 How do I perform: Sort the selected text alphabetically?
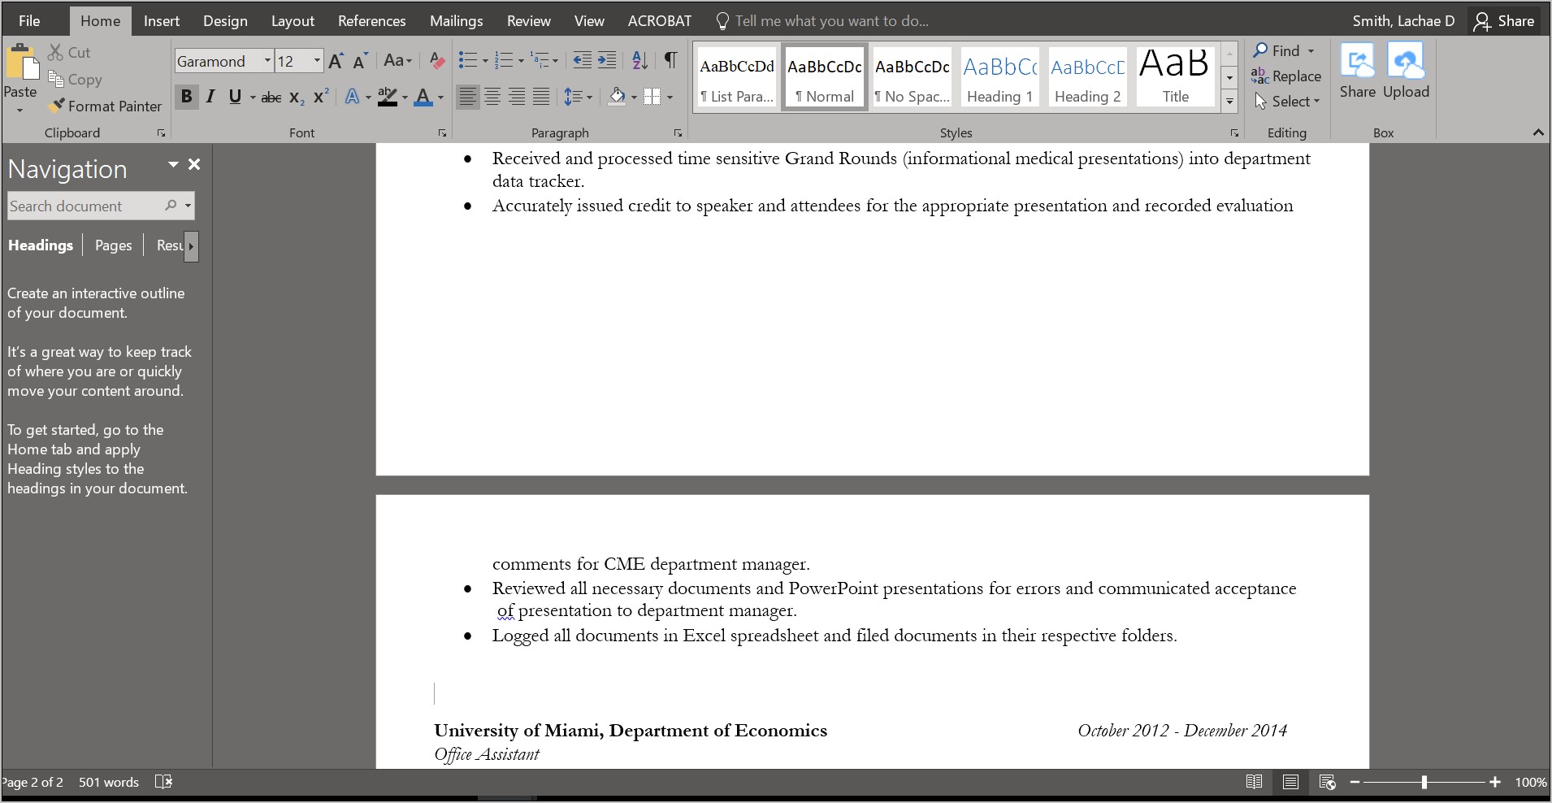point(640,60)
